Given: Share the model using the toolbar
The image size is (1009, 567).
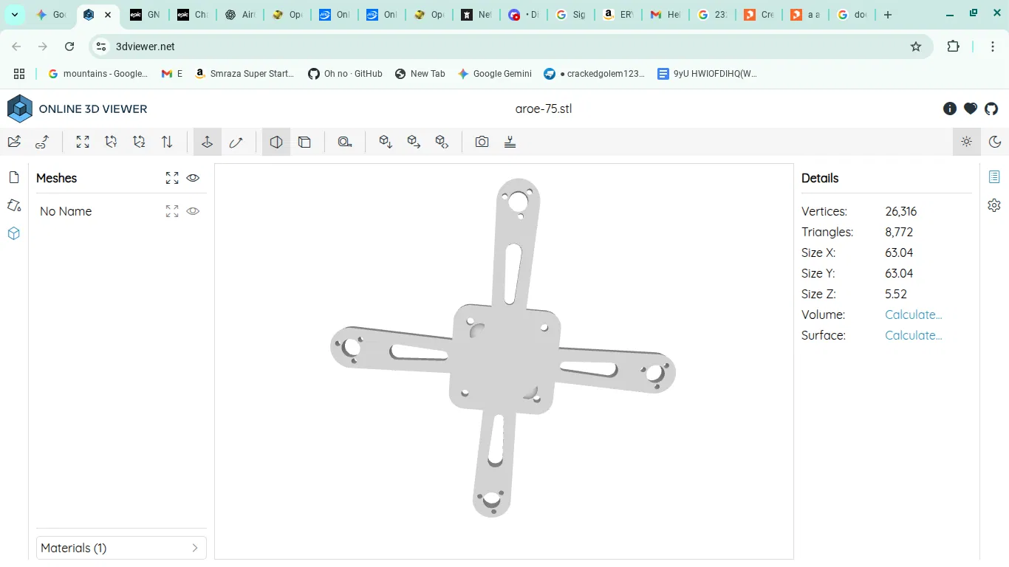Looking at the screenshot, I should [x=442, y=142].
